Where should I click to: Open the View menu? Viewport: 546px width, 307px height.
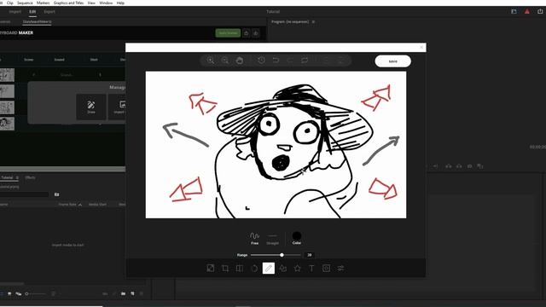coord(91,3)
